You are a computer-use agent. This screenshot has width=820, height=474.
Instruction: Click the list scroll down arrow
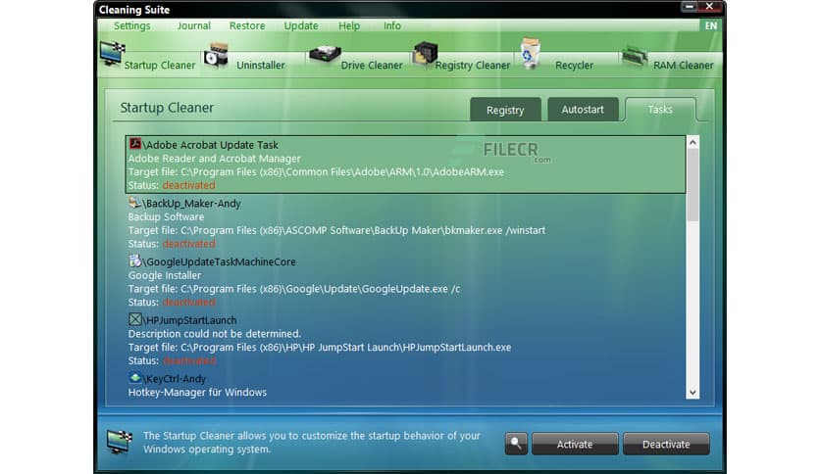(x=692, y=393)
